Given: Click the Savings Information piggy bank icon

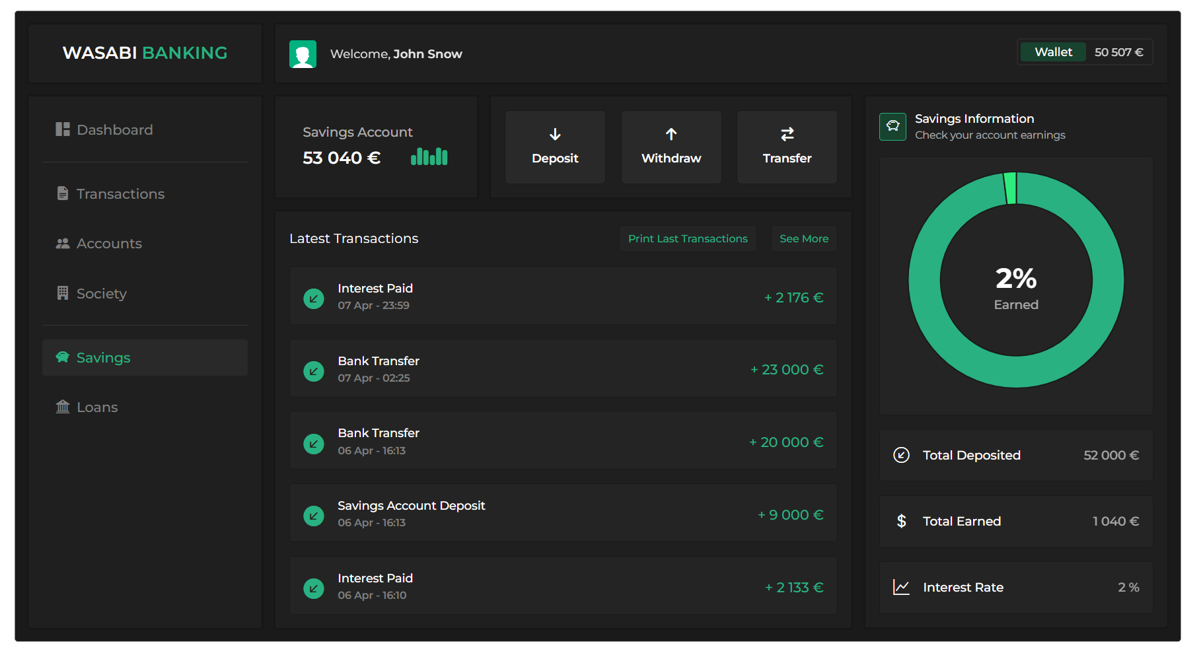Looking at the screenshot, I should coord(892,127).
